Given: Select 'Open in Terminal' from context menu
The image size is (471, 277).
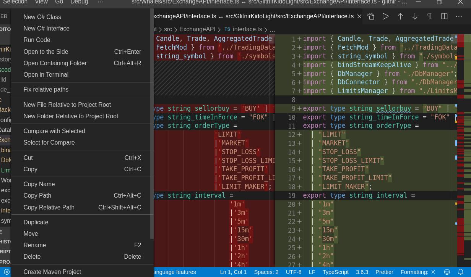Looking at the screenshot, I should [x=46, y=74].
